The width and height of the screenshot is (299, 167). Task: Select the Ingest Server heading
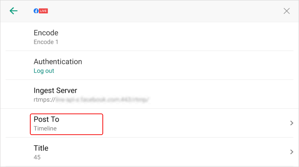55,90
